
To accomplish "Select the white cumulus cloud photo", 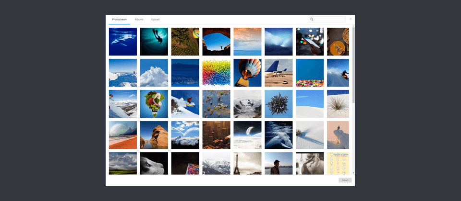I will point(154,73).
